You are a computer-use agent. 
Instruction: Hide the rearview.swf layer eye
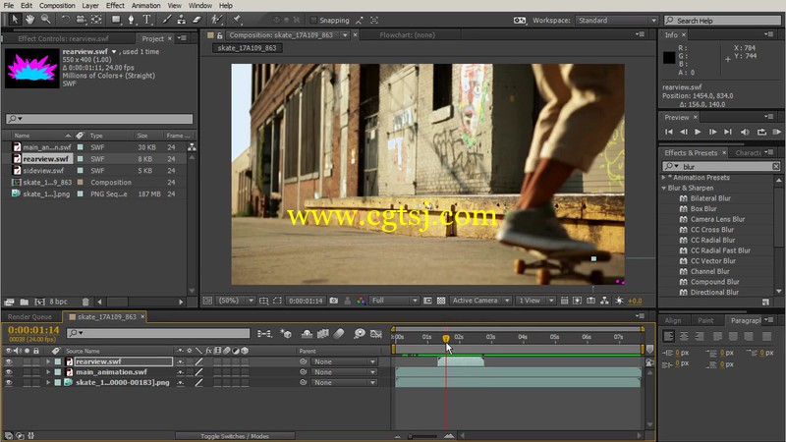(9, 361)
